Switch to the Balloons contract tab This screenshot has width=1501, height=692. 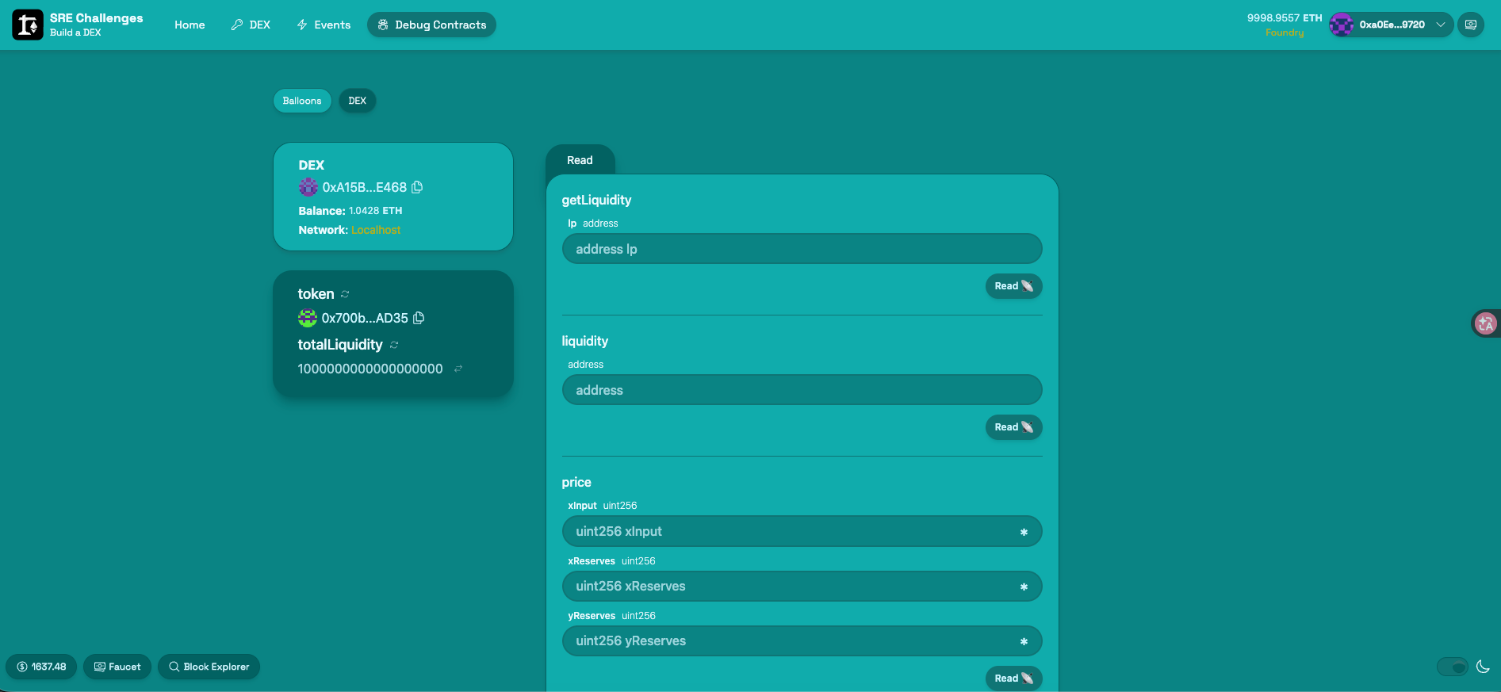(302, 101)
